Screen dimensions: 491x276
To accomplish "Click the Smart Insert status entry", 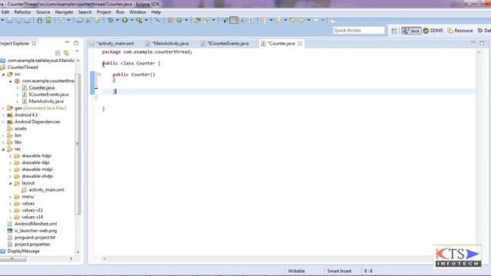I will (339, 271).
